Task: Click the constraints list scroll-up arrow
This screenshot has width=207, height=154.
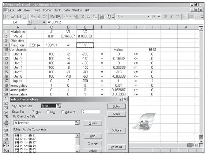Action: (x=78, y=136)
